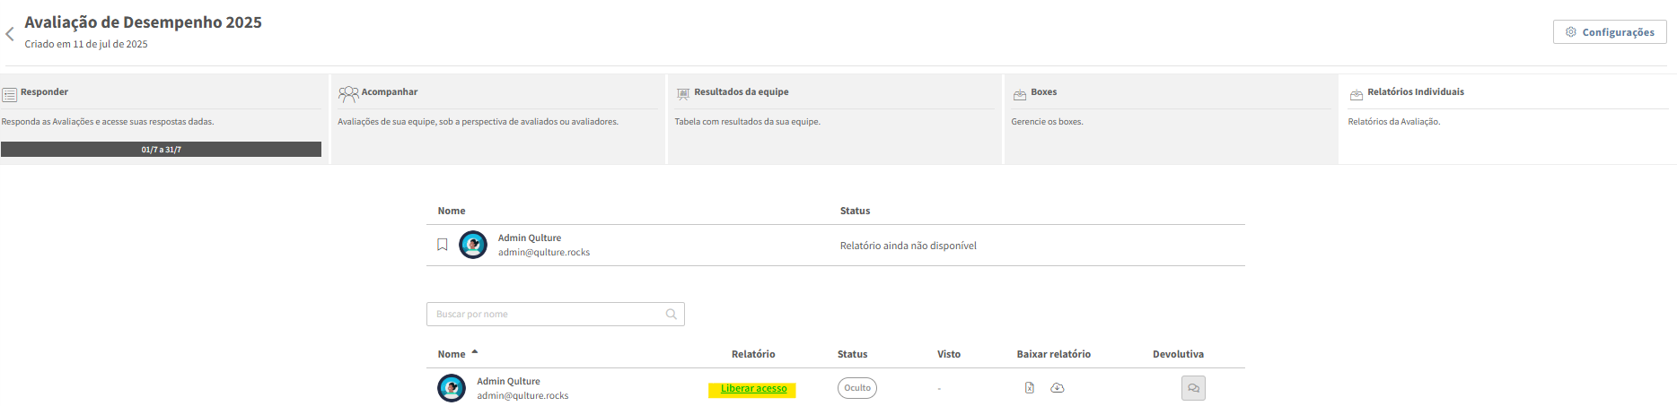Open the Responder tab
This screenshot has height=406, width=1677.
tap(44, 92)
